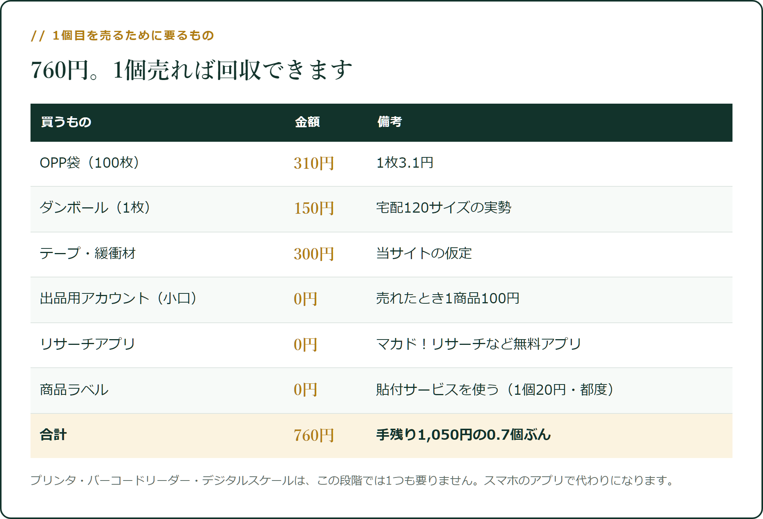Click the total amount '760円'
The image size is (763, 519).
(x=314, y=436)
